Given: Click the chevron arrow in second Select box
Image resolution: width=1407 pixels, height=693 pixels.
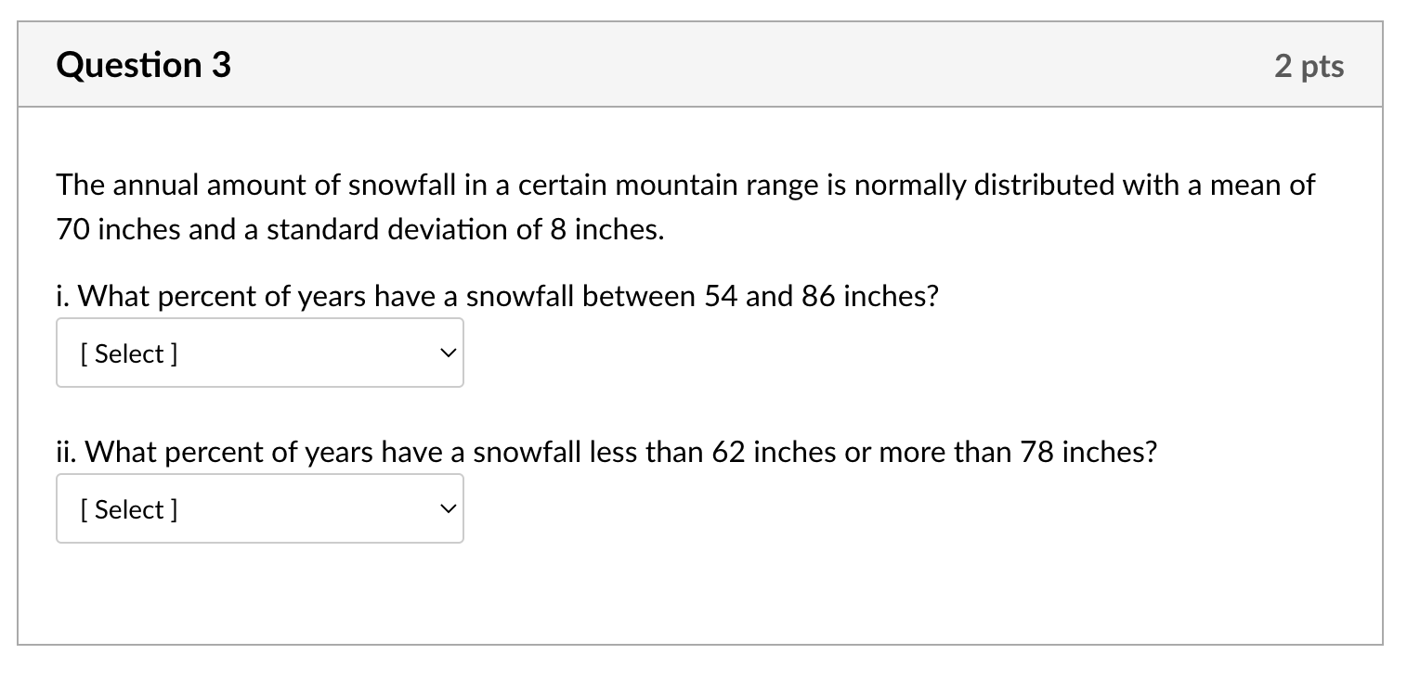Looking at the screenshot, I should click(448, 509).
